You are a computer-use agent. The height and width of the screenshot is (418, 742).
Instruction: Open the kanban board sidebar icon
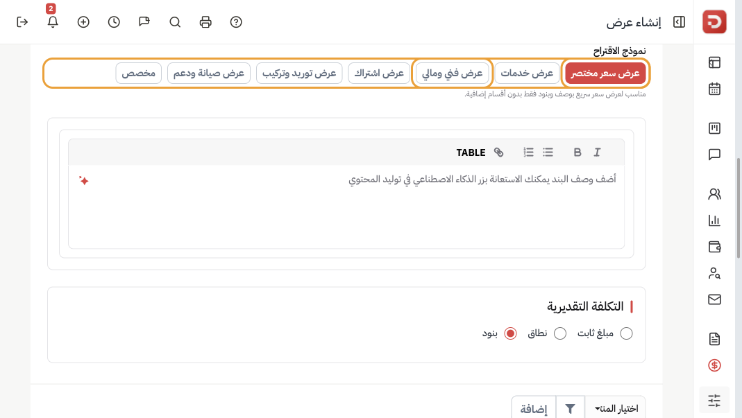(714, 128)
